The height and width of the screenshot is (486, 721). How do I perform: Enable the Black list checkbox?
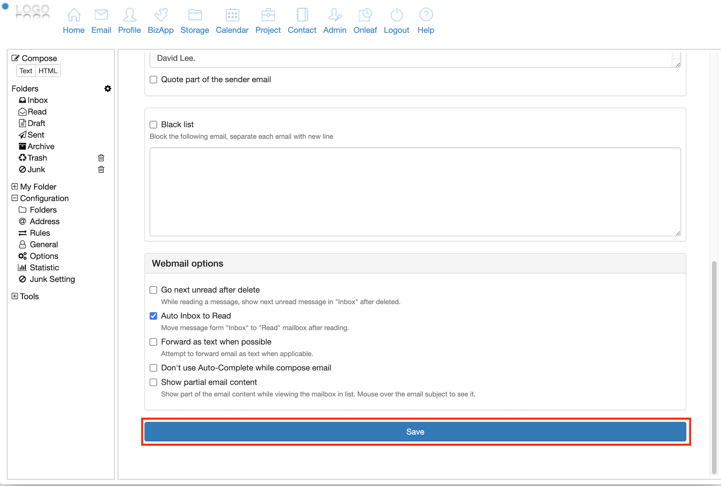[153, 125]
